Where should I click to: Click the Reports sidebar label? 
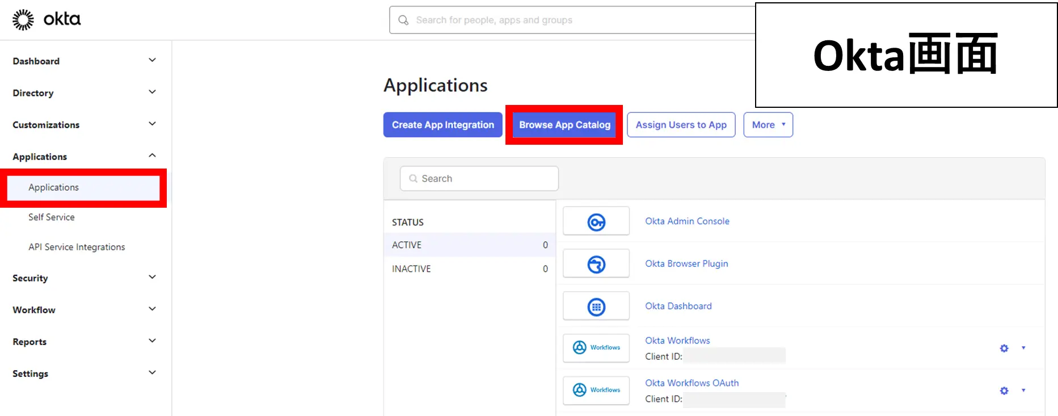[x=29, y=342]
